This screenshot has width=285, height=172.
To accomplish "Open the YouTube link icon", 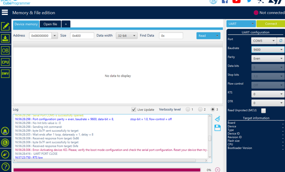I will tap(237, 1).
